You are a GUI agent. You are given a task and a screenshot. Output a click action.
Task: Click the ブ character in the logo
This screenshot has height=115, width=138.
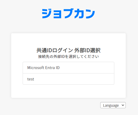pos(69,13)
